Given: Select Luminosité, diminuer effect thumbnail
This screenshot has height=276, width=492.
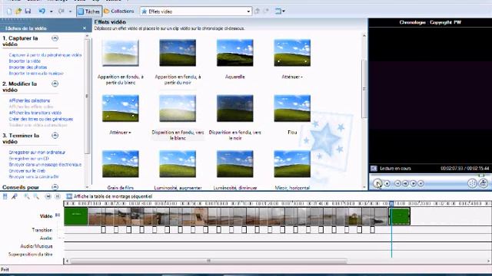Looking at the screenshot, I should 234,164.
